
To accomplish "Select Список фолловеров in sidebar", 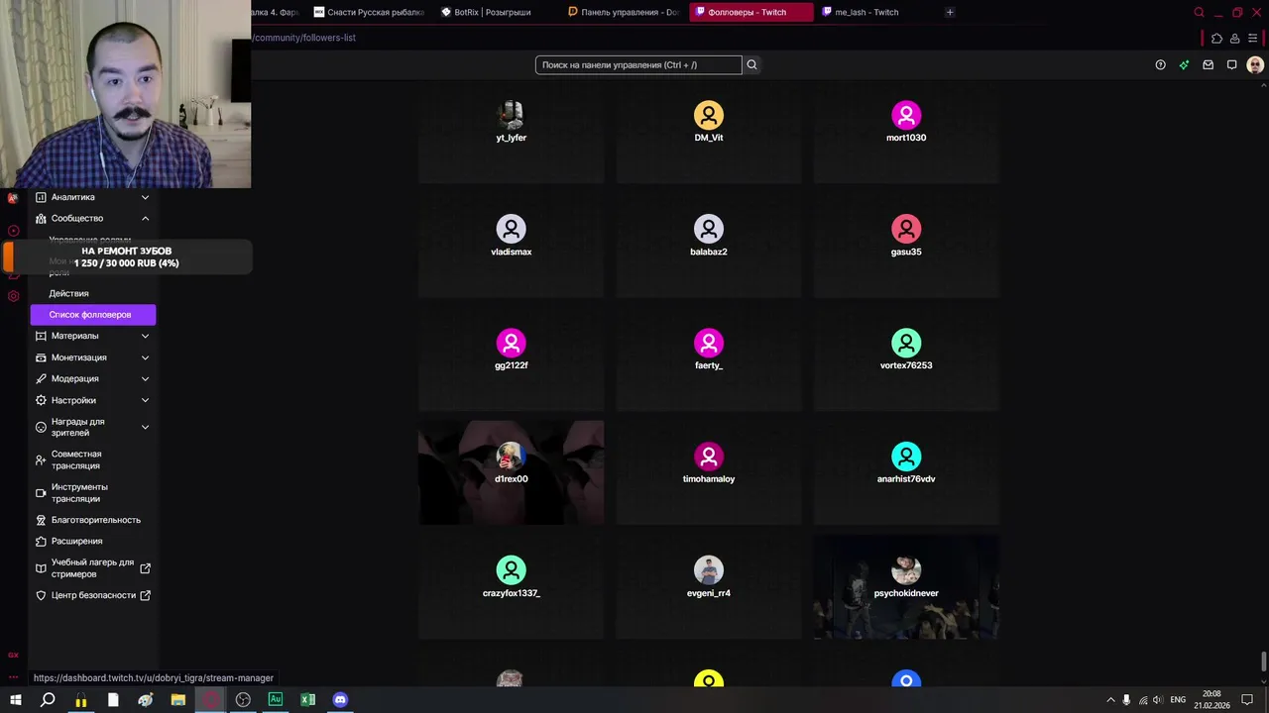I will click(x=93, y=315).
